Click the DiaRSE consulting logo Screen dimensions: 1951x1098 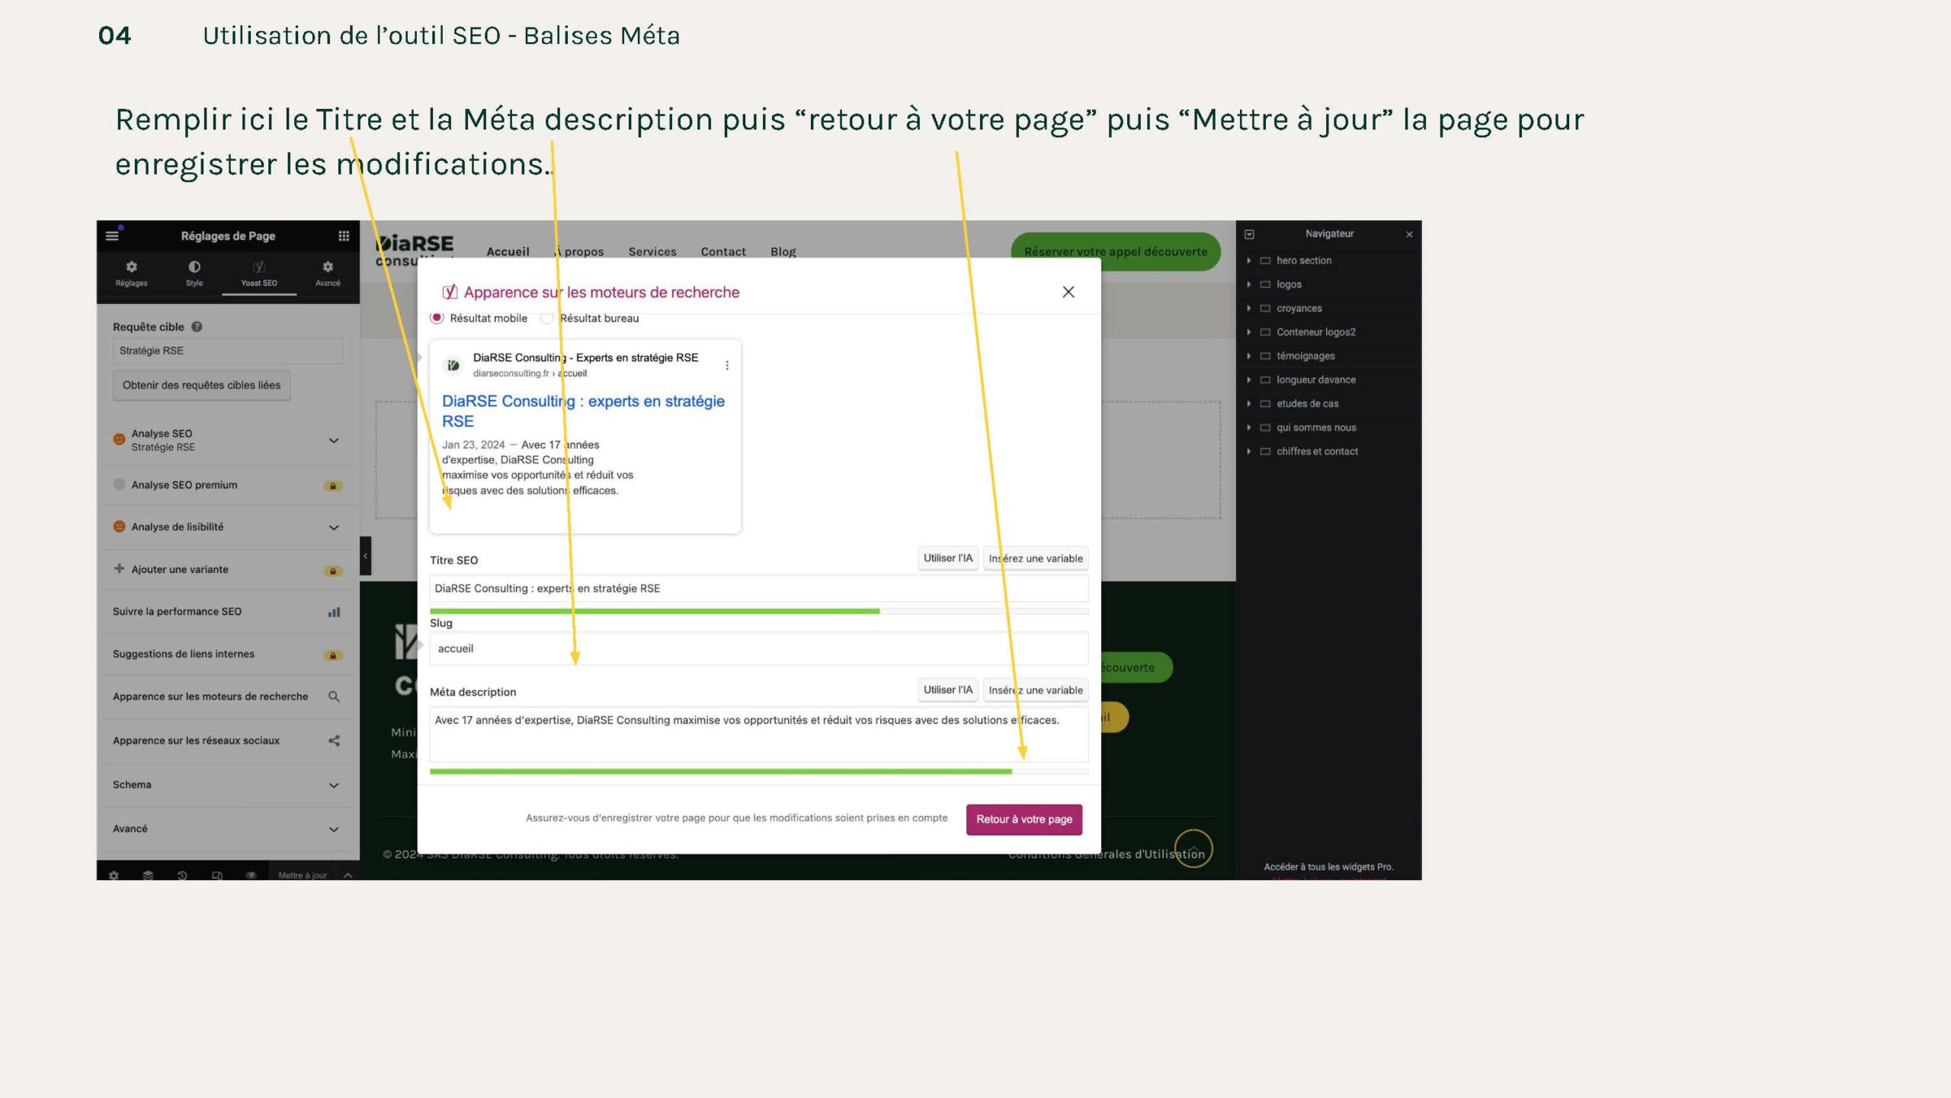pyautogui.click(x=415, y=250)
